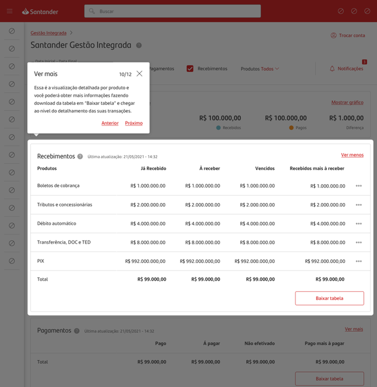Select the Boletos de cobrança product label
The image size is (377, 387).
point(58,186)
